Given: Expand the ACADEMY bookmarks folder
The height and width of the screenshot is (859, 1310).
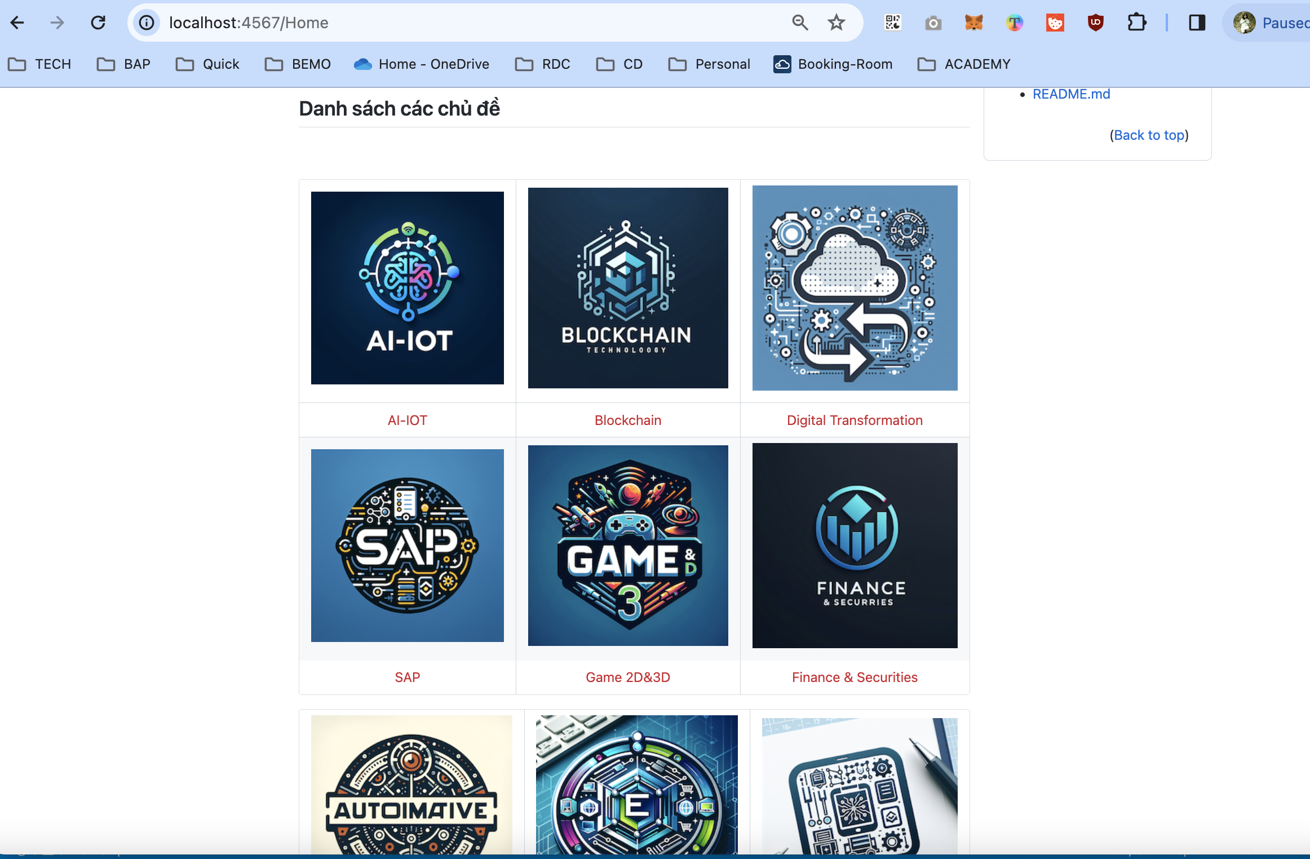Looking at the screenshot, I should [x=964, y=64].
